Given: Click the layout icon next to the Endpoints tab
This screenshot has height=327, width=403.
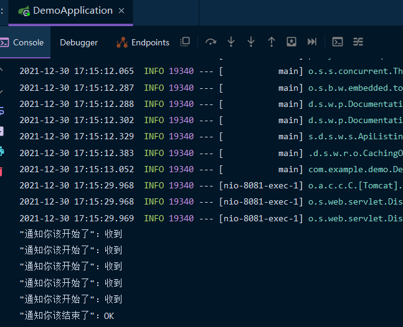Looking at the screenshot, I should tap(185, 42).
